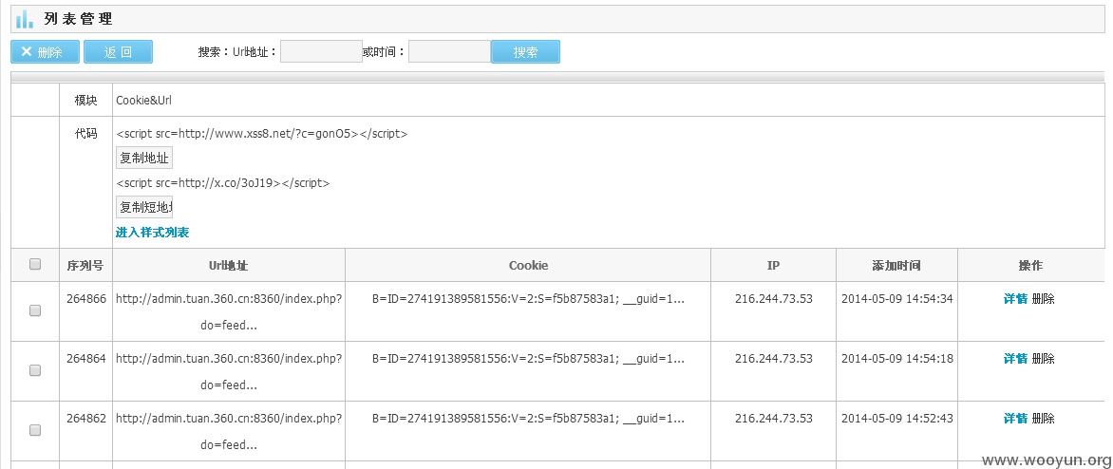Screen dimensions: 1113x469
Task: Click 删除 for record 264866
Action: [1044, 299]
